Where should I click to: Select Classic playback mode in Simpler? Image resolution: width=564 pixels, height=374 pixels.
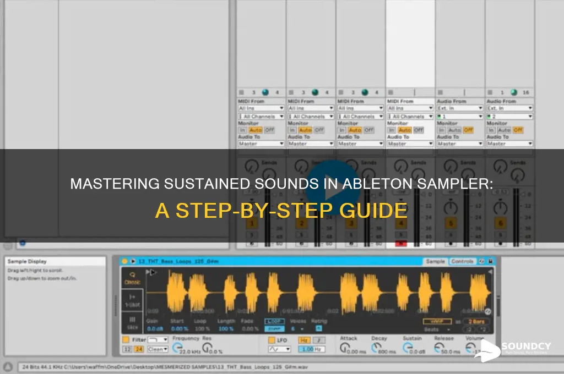(x=132, y=278)
